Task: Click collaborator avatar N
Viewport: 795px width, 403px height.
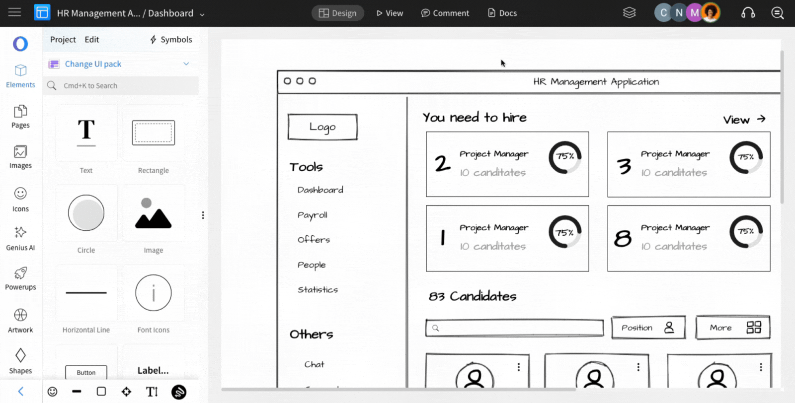Action: (x=679, y=13)
